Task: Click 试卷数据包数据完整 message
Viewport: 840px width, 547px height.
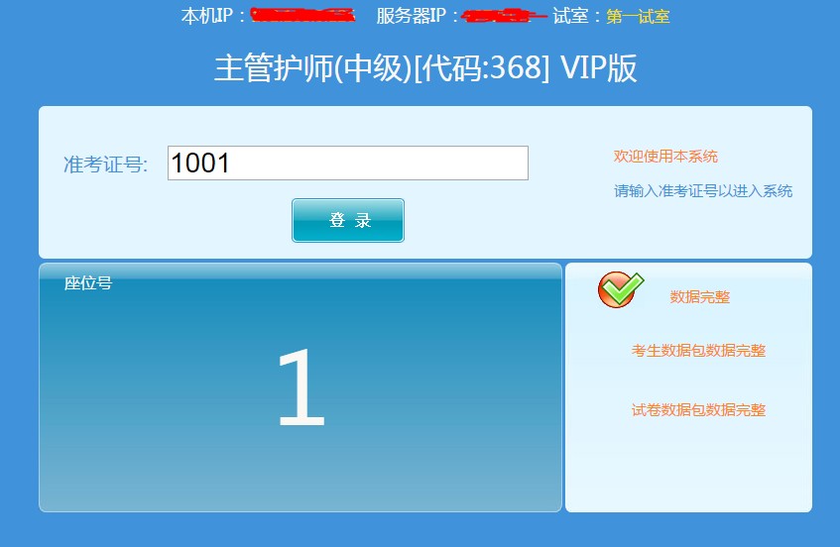Action: click(x=698, y=410)
